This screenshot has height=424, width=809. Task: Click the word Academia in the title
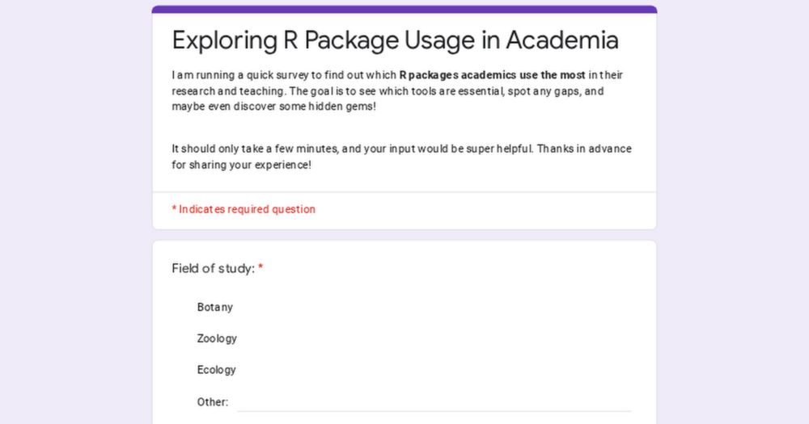[x=562, y=40]
